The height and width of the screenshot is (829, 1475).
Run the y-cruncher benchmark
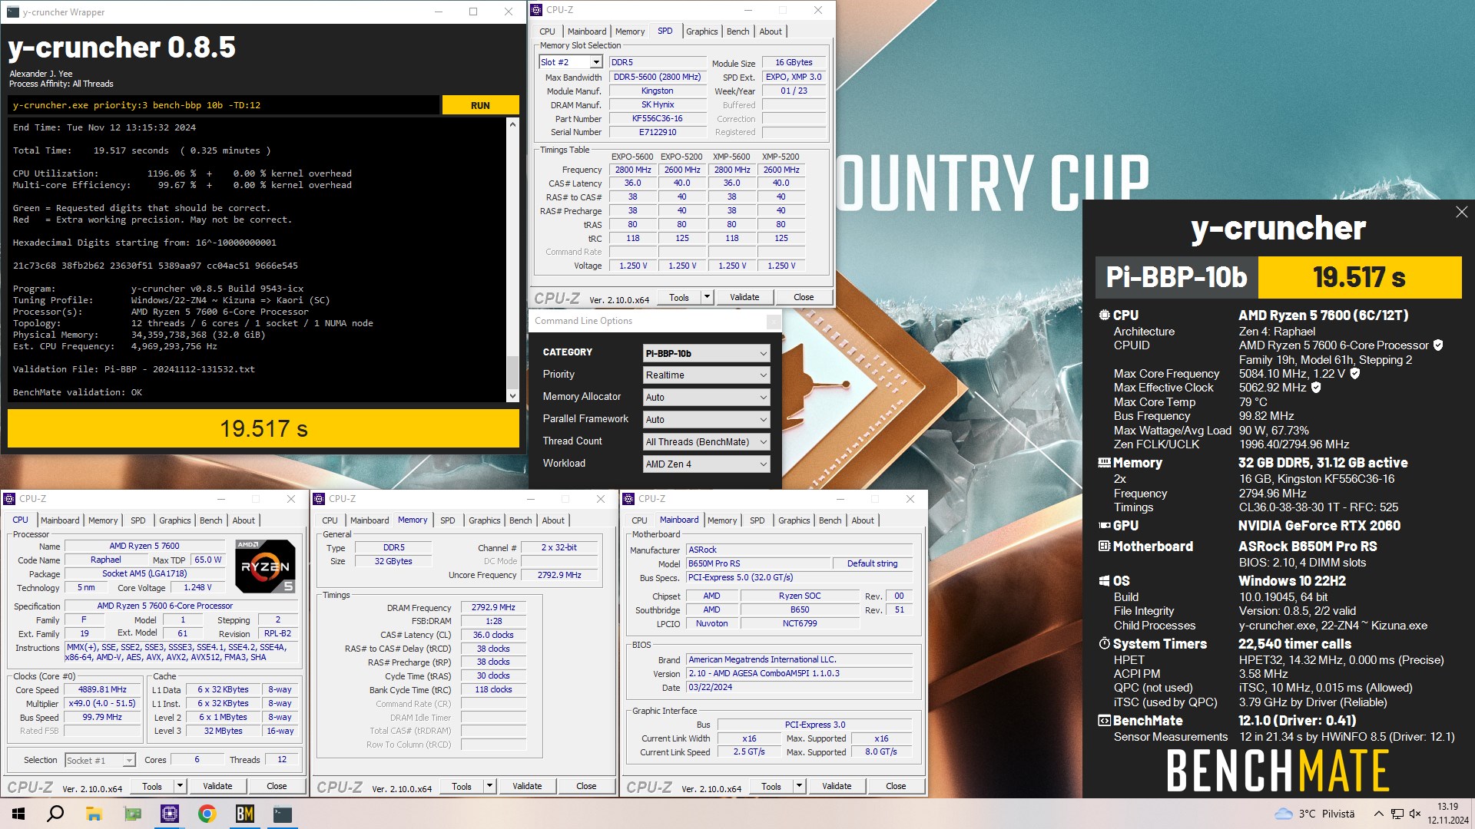pos(480,105)
